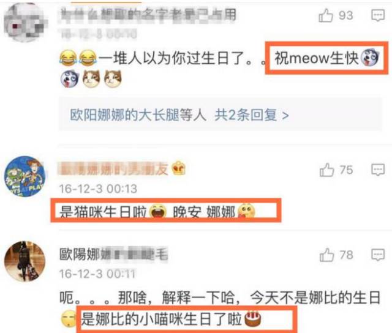The height and width of the screenshot is (333, 392).
Task: Open the pixelated avatar of first commenter
Action: [x=24, y=23]
